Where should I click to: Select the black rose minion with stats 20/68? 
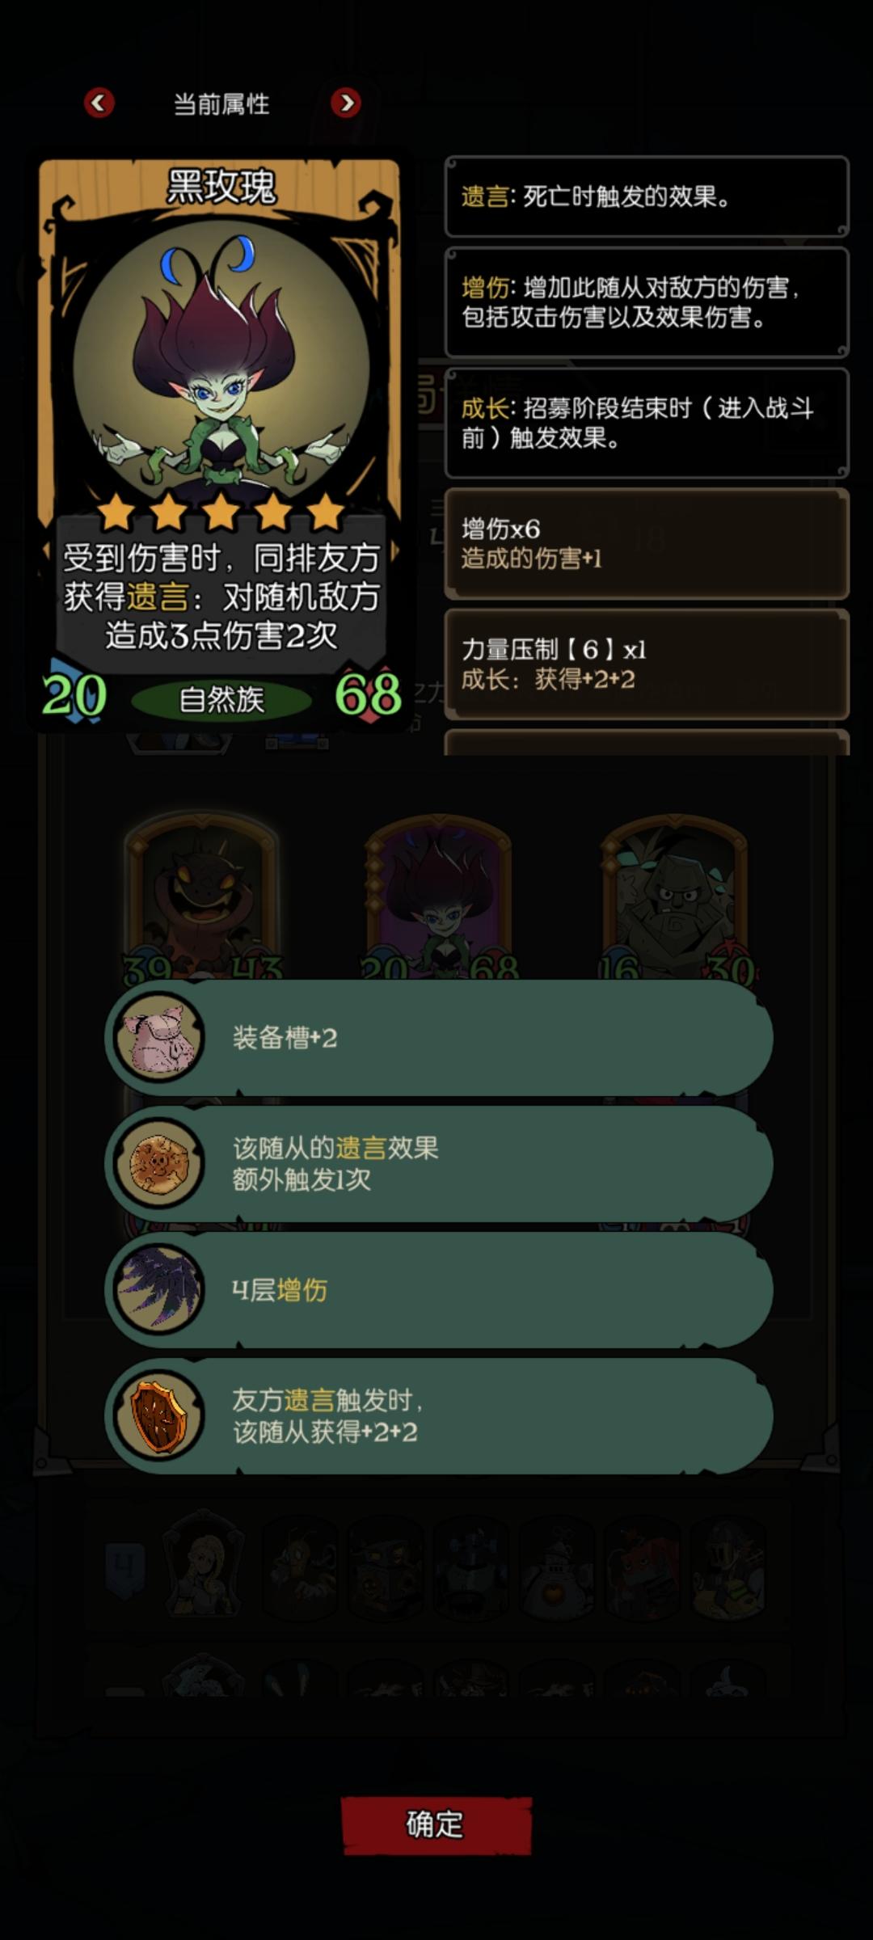click(439, 899)
